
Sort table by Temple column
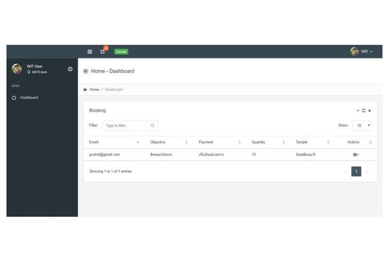tap(312, 142)
